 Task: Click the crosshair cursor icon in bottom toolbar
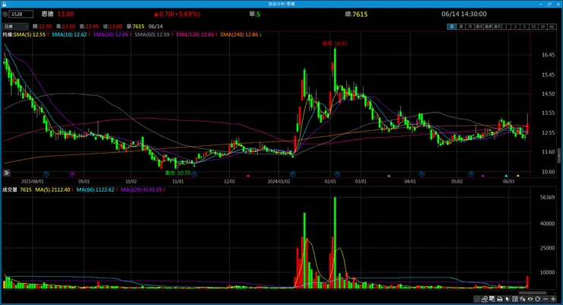[523, 299]
